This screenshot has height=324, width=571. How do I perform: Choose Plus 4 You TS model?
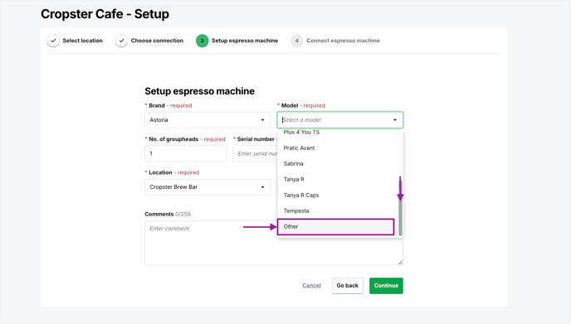[301, 133]
